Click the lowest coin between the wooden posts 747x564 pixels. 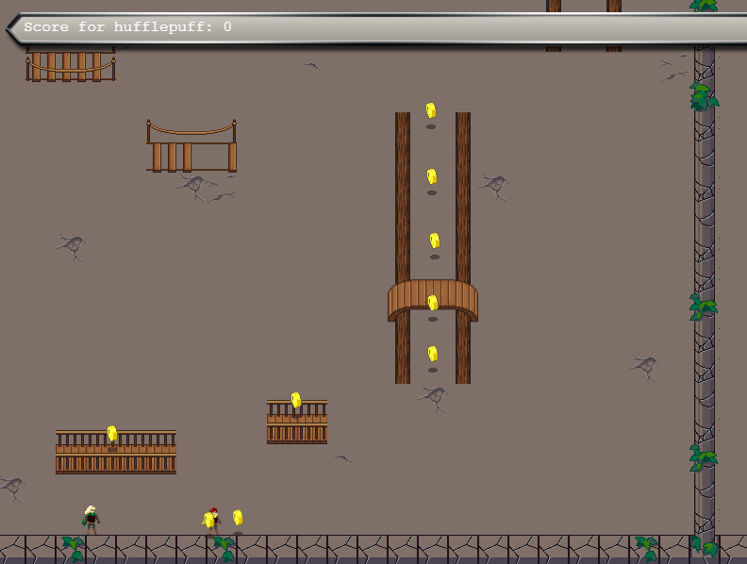click(x=433, y=354)
